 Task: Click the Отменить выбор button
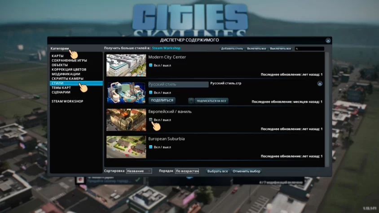(246, 171)
